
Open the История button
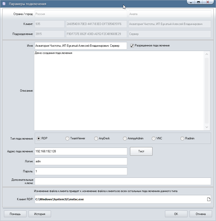tap(40, 214)
